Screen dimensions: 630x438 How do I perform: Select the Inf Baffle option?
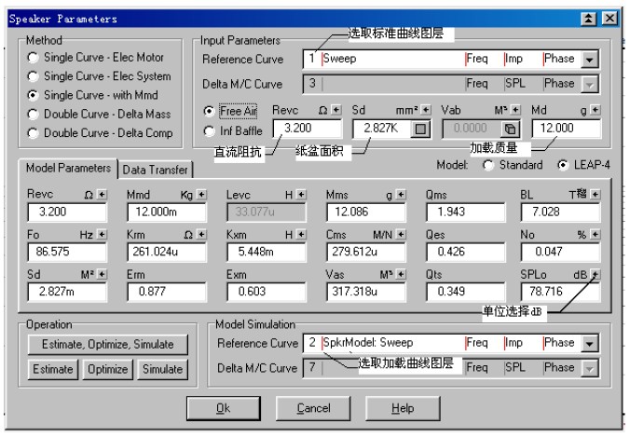coord(209,130)
